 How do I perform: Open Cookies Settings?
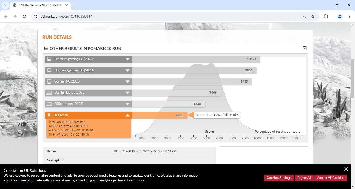pos(279,178)
